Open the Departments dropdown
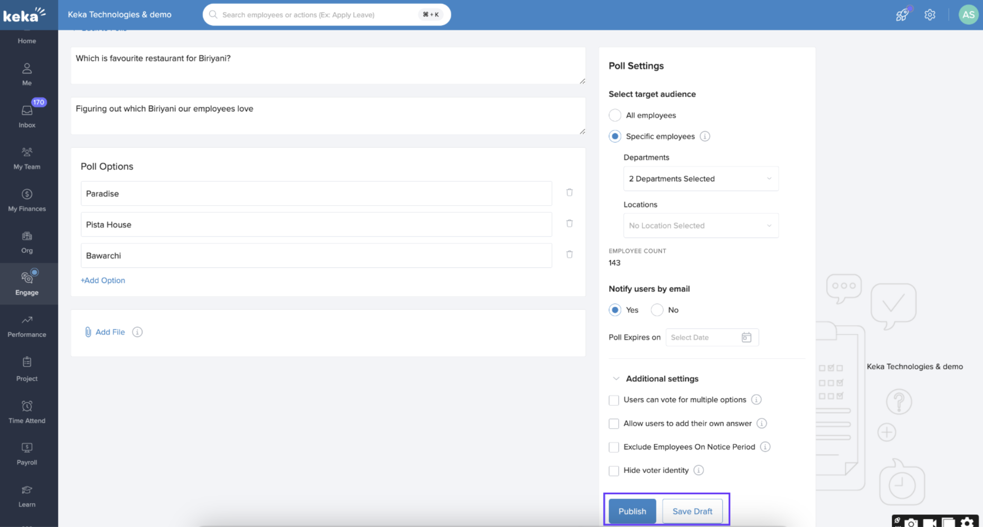Viewport: 983px width, 527px height. tap(701, 179)
